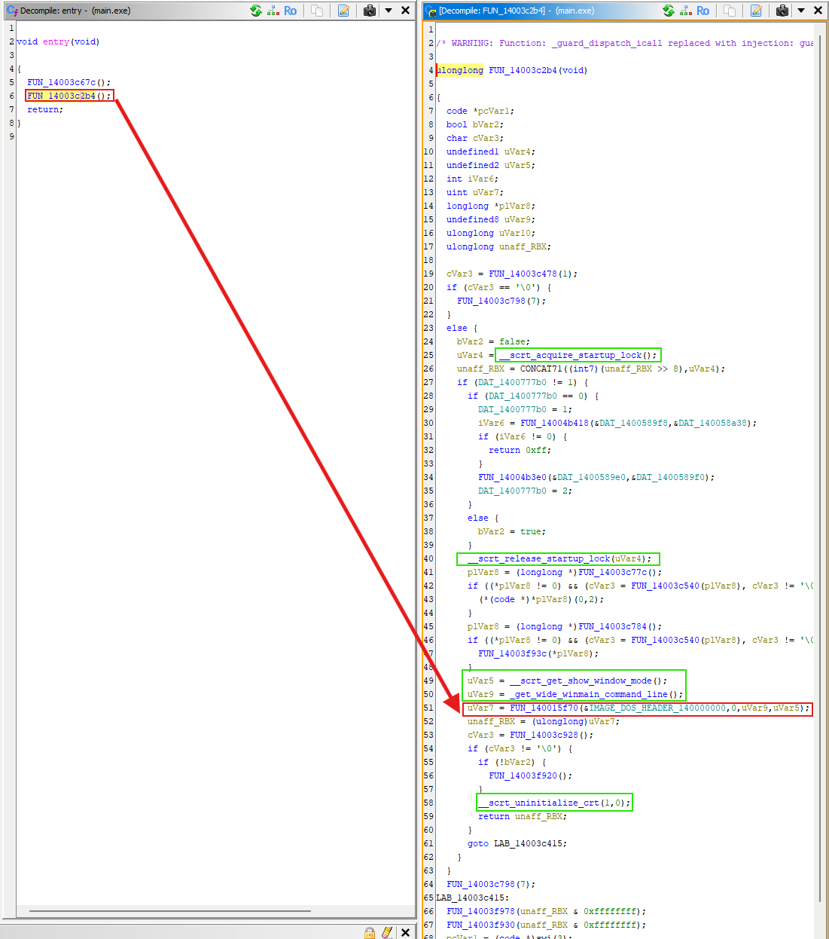Open the dropdown arrow menu in FUN_14003c2b4 panel
This screenshot has height=939, width=829.
pyautogui.click(x=801, y=11)
